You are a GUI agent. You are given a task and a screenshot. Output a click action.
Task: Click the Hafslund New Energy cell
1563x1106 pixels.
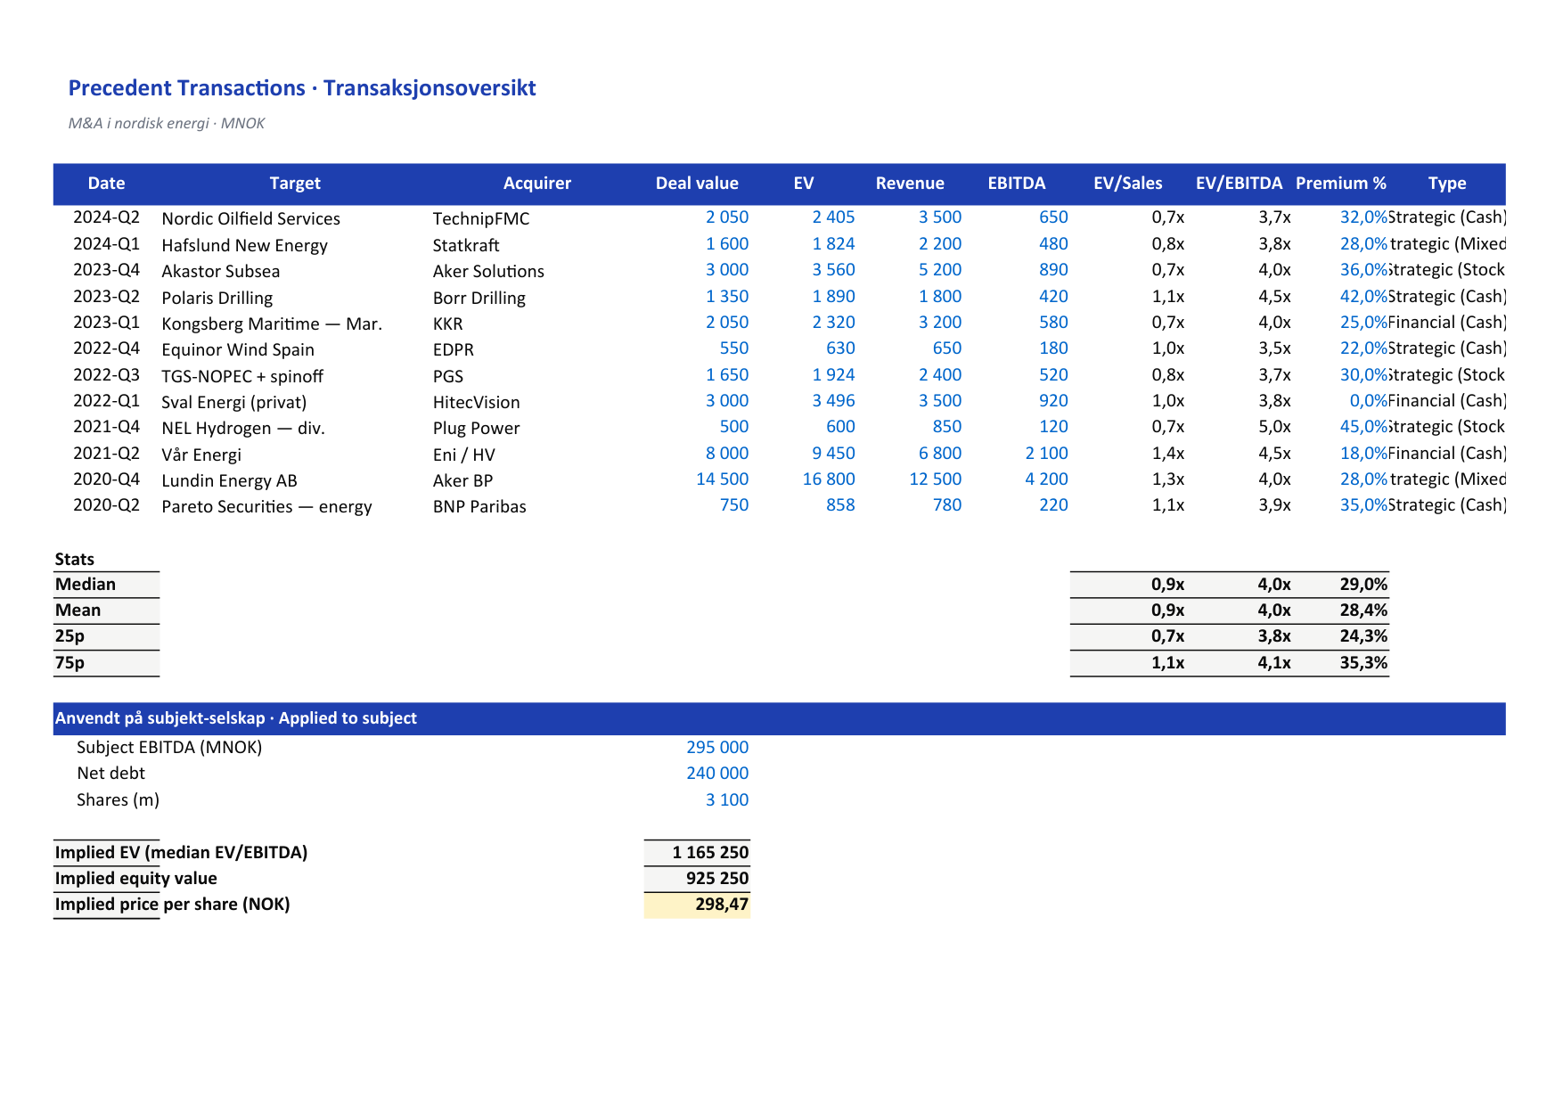coord(244,245)
